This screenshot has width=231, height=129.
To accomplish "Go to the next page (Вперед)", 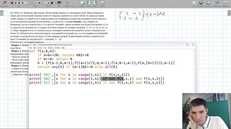I will point(95,3).
